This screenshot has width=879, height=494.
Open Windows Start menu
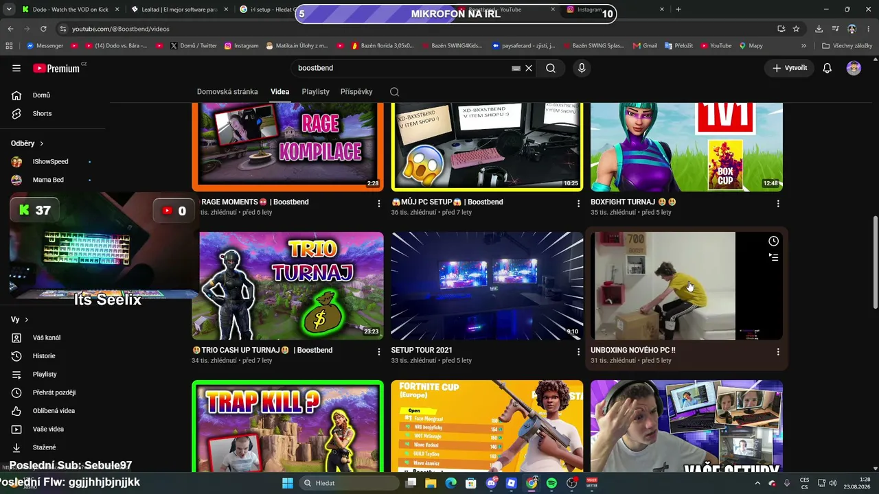point(288,483)
